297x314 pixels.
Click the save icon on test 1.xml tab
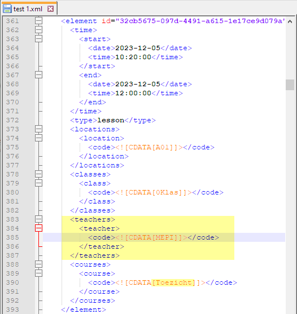(7, 9)
